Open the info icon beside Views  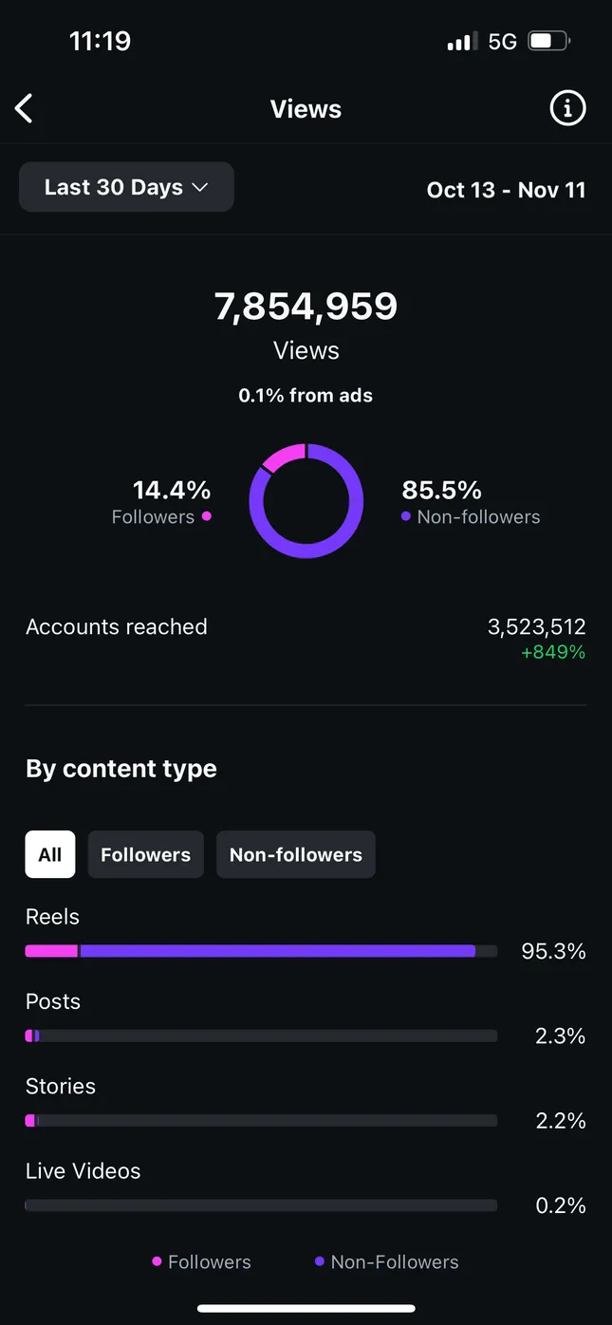click(x=567, y=108)
